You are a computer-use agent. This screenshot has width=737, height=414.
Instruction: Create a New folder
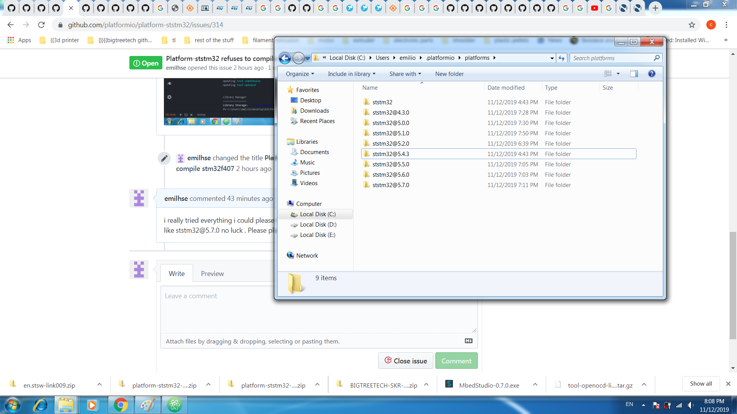click(449, 74)
